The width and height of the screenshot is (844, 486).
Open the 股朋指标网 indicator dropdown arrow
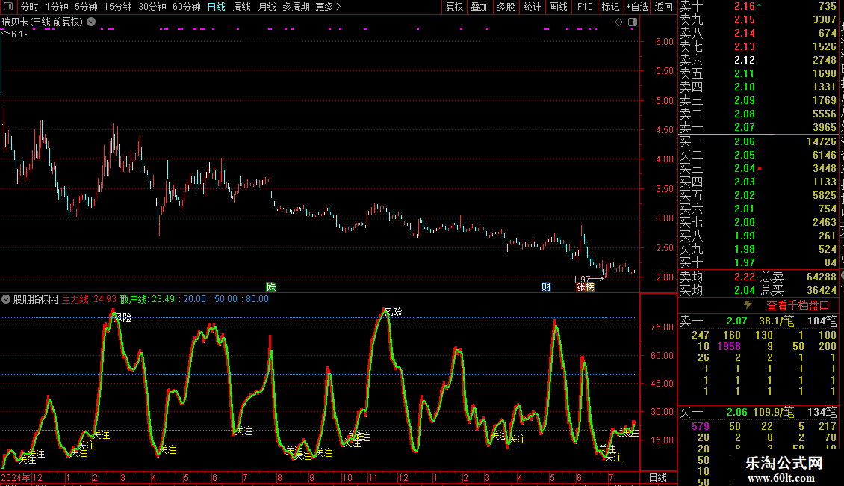(x=6, y=299)
